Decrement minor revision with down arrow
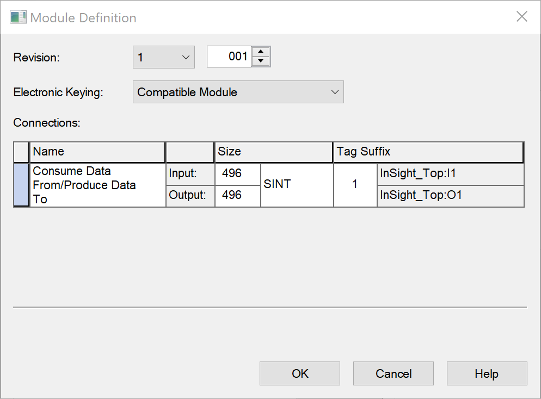 pyautogui.click(x=261, y=61)
